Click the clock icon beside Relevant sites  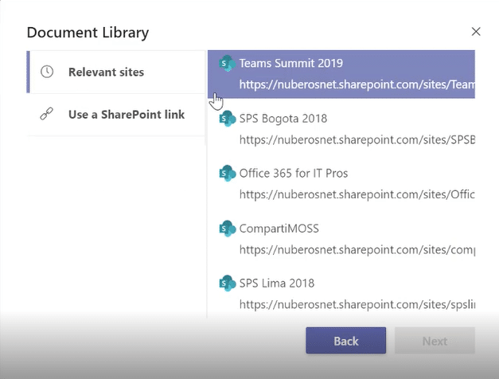pyautogui.click(x=47, y=72)
